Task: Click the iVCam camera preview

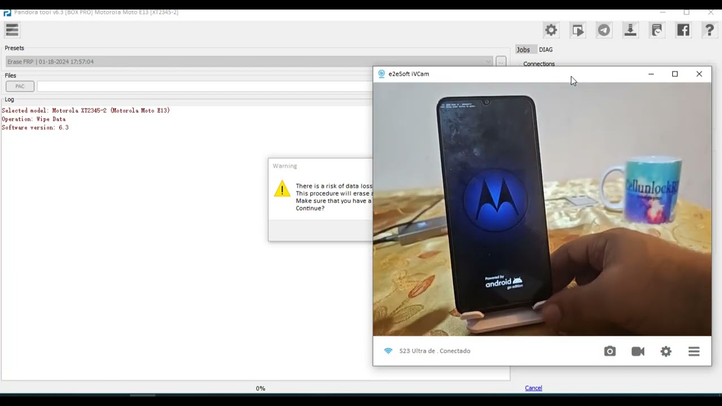Action: click(542, 209)
